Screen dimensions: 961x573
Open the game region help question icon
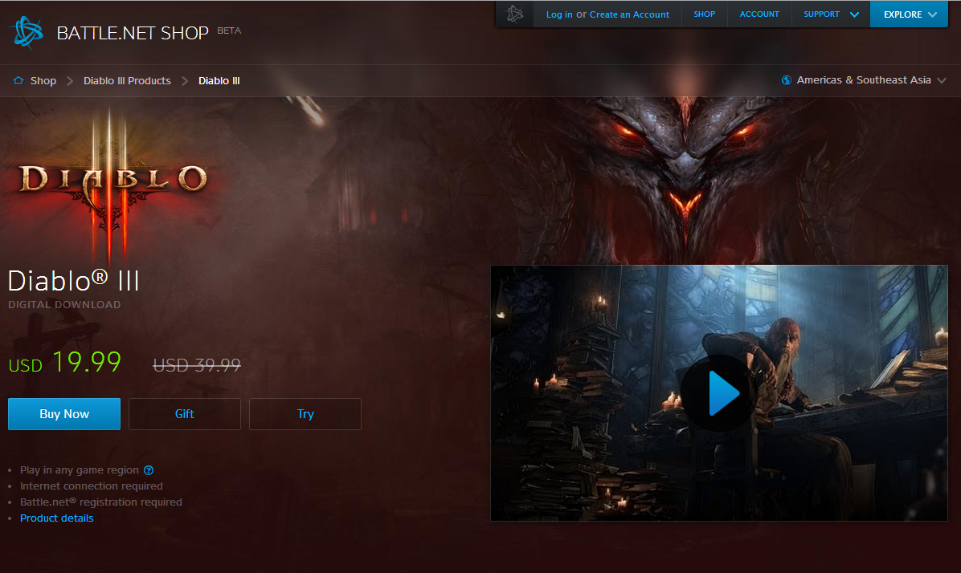tap(149, 470)
